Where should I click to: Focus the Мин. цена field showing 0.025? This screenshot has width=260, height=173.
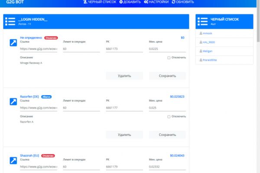point(167,108)
